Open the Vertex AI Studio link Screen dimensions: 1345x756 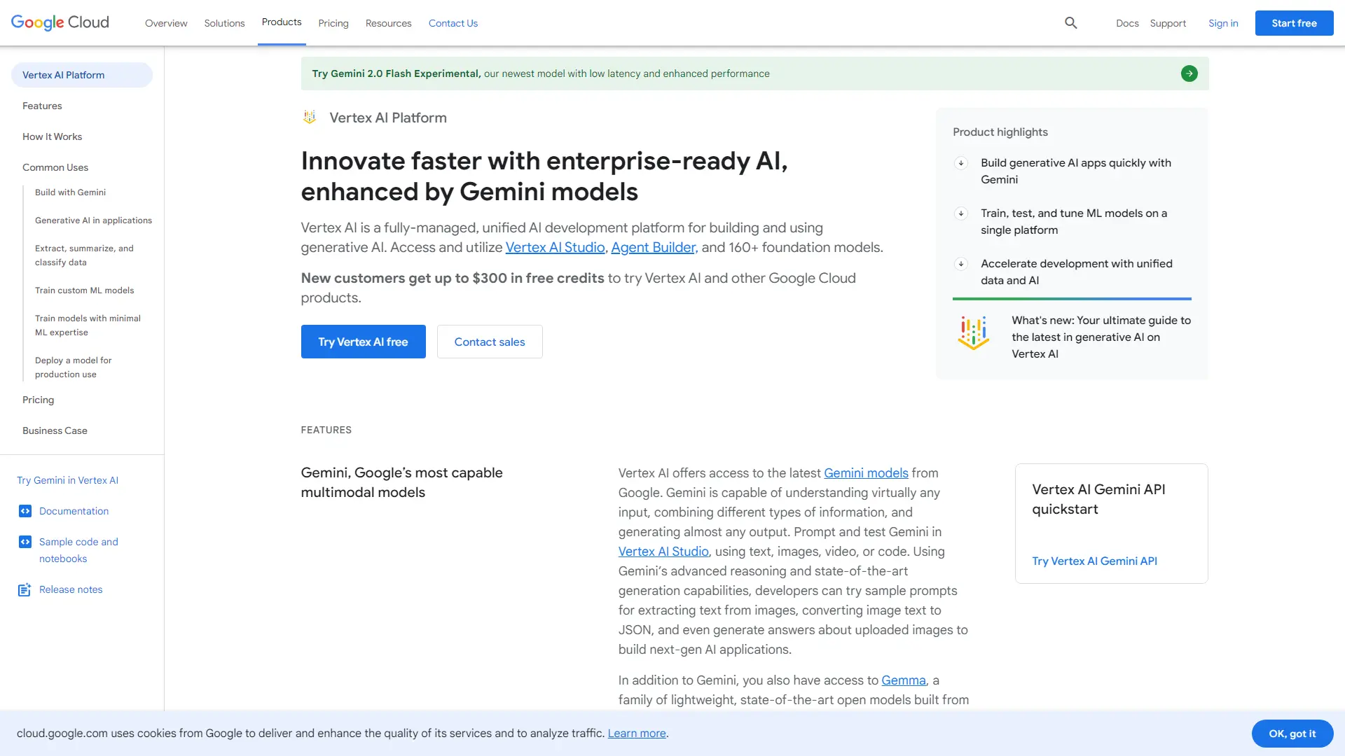coord(555,247)
